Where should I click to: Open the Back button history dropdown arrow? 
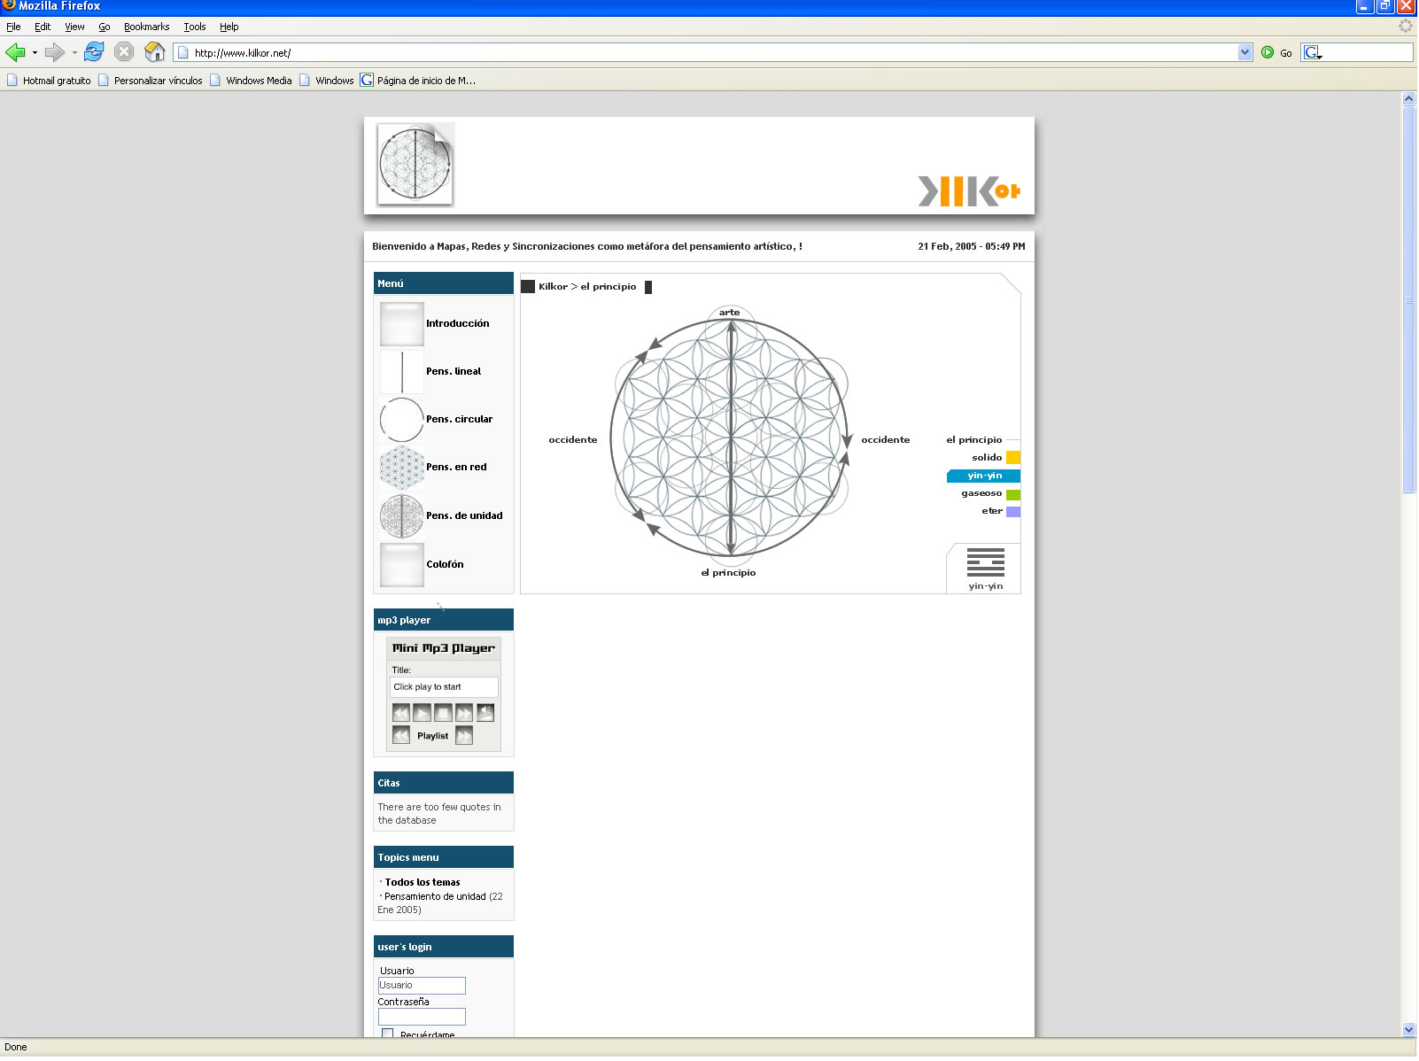point(35,53)
